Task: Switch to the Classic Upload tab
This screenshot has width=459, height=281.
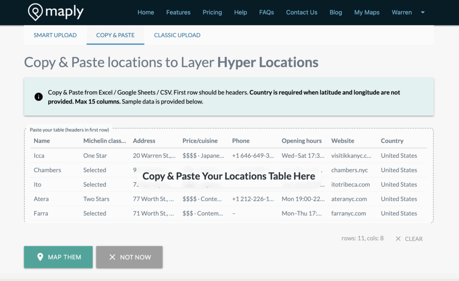Action: [177, 35]
